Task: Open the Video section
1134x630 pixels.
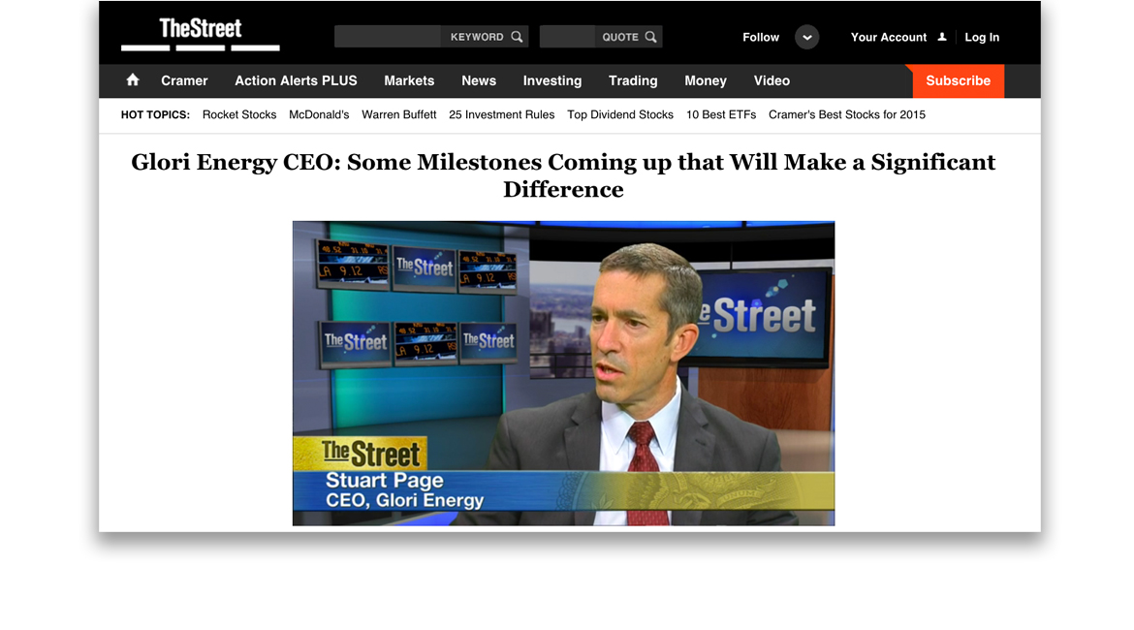Action: (772, 81)
